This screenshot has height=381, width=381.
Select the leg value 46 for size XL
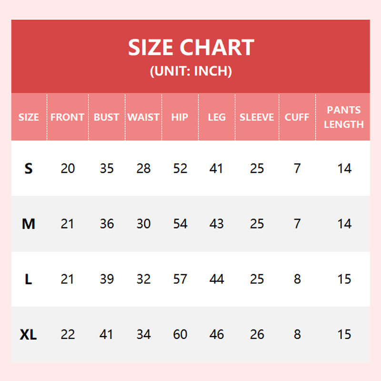(x=217, y=335)
